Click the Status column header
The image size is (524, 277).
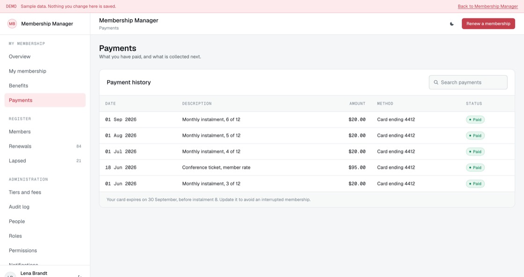click(x=474, y=104)
